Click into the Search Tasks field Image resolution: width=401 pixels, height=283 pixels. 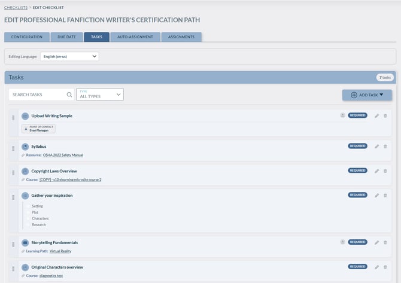coord(37,95)
